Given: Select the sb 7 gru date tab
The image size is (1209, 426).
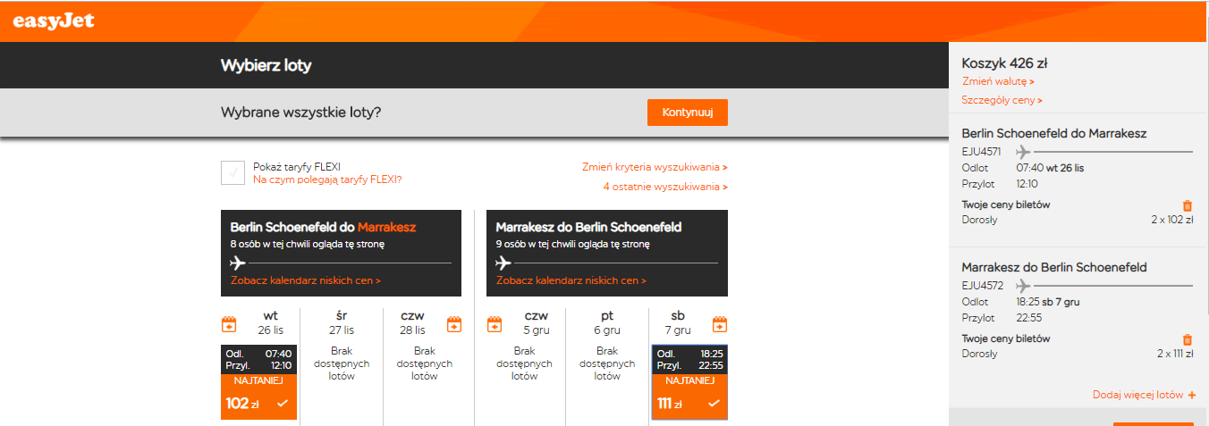Looking at the screenshot, I should click(x=678, y=322).
